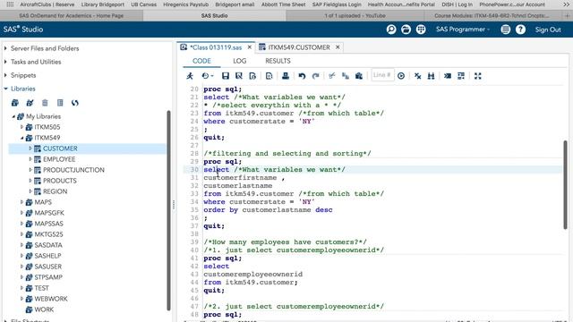Screen dimensions: 573x322
Task: Expand the Snippets section
Action: [x=6, y=75]
